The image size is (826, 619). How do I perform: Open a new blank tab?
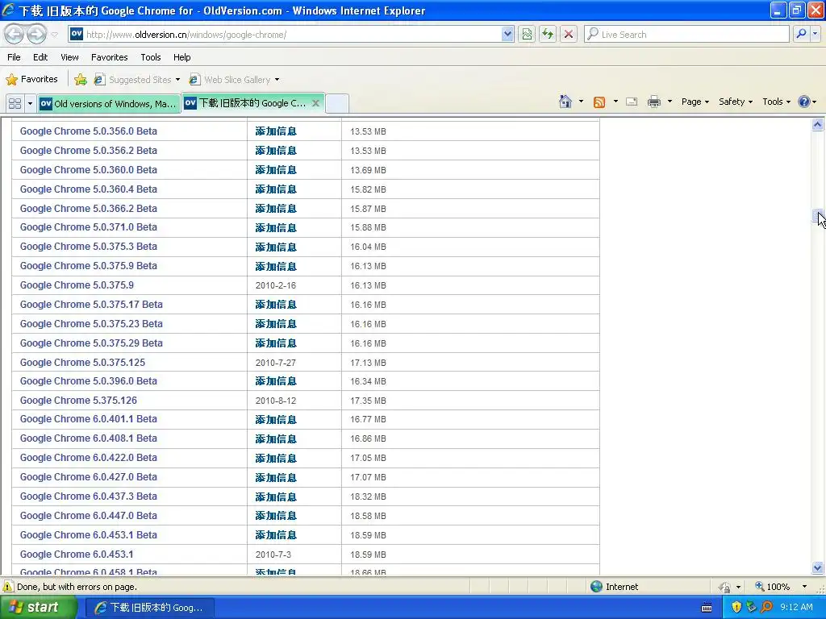point(336,103)
